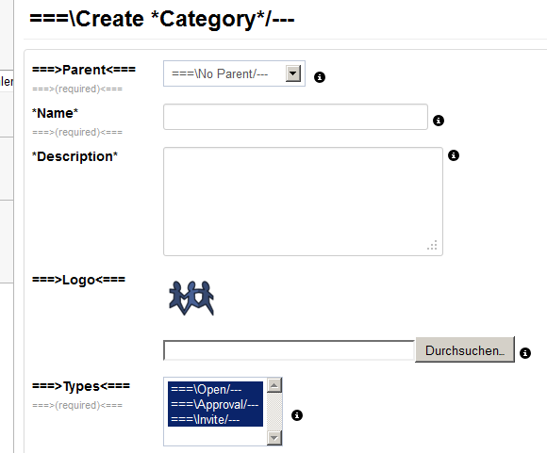Screen dimensions: 547x453
Task: Click the info icon next to Durchsuchen button
Action: [x=525, y=353]
